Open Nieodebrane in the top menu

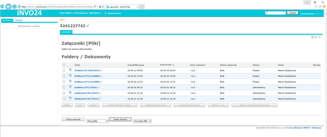95,13
